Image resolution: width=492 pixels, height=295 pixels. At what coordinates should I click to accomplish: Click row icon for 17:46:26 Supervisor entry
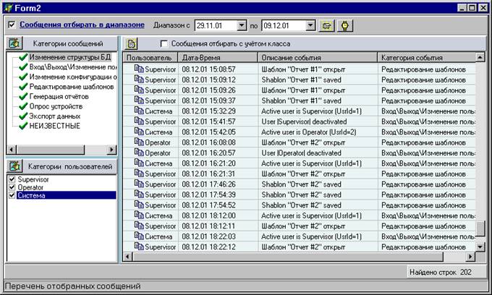(139, 184)
